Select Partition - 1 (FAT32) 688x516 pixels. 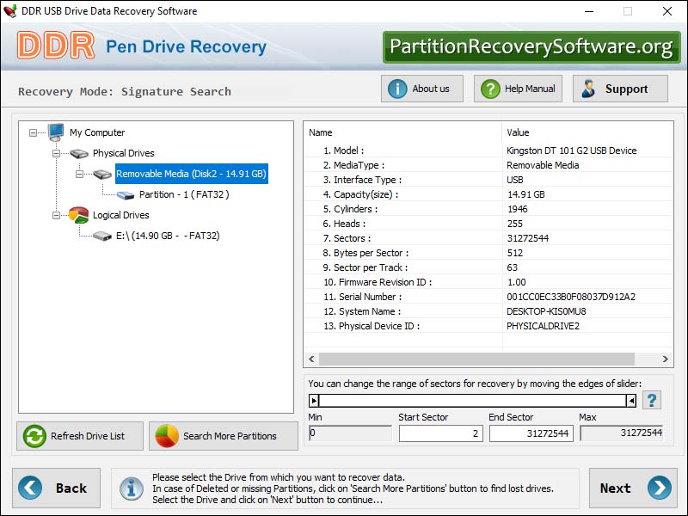(x=171, y=194)
